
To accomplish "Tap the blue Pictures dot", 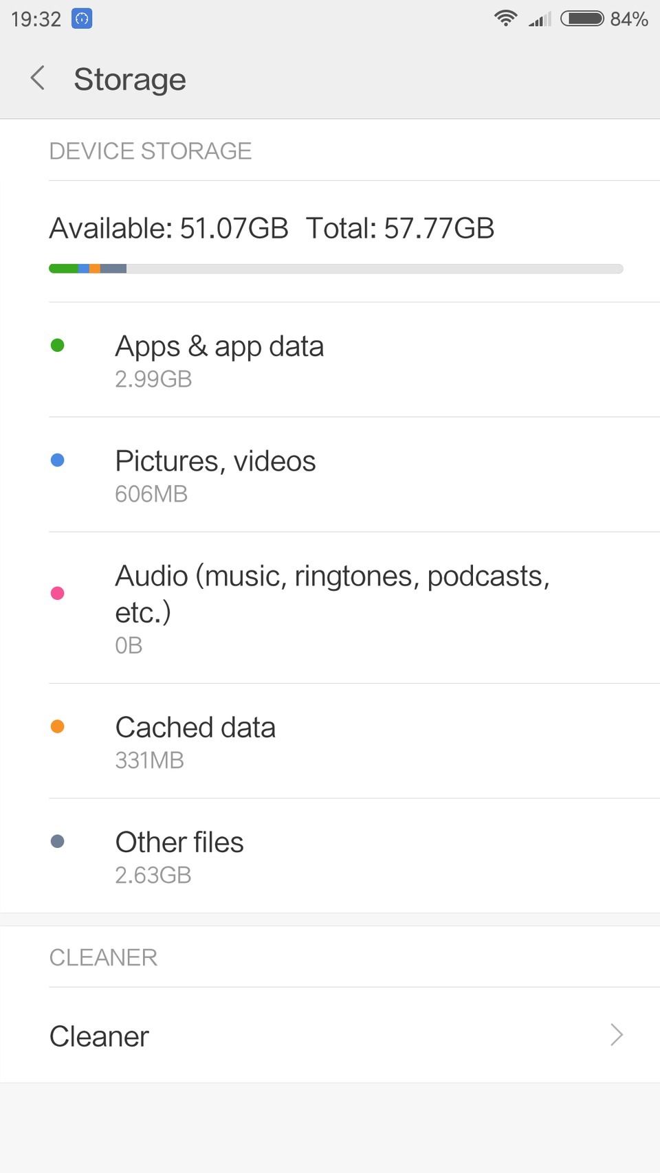I will [58, 460].
